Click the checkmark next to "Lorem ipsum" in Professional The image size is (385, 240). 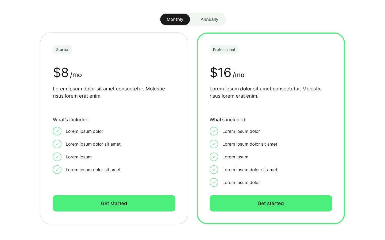pyautogui.click(x=214, y=157)
